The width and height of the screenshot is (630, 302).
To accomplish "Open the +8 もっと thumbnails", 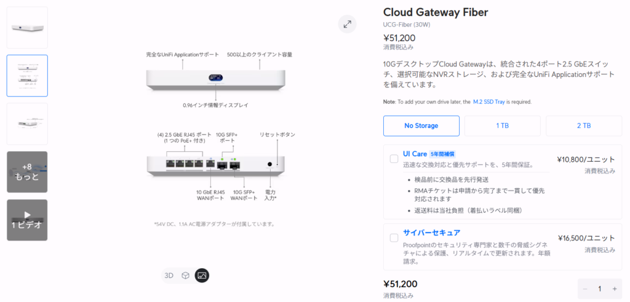I will pyautogui.click(x=27, y=172).
